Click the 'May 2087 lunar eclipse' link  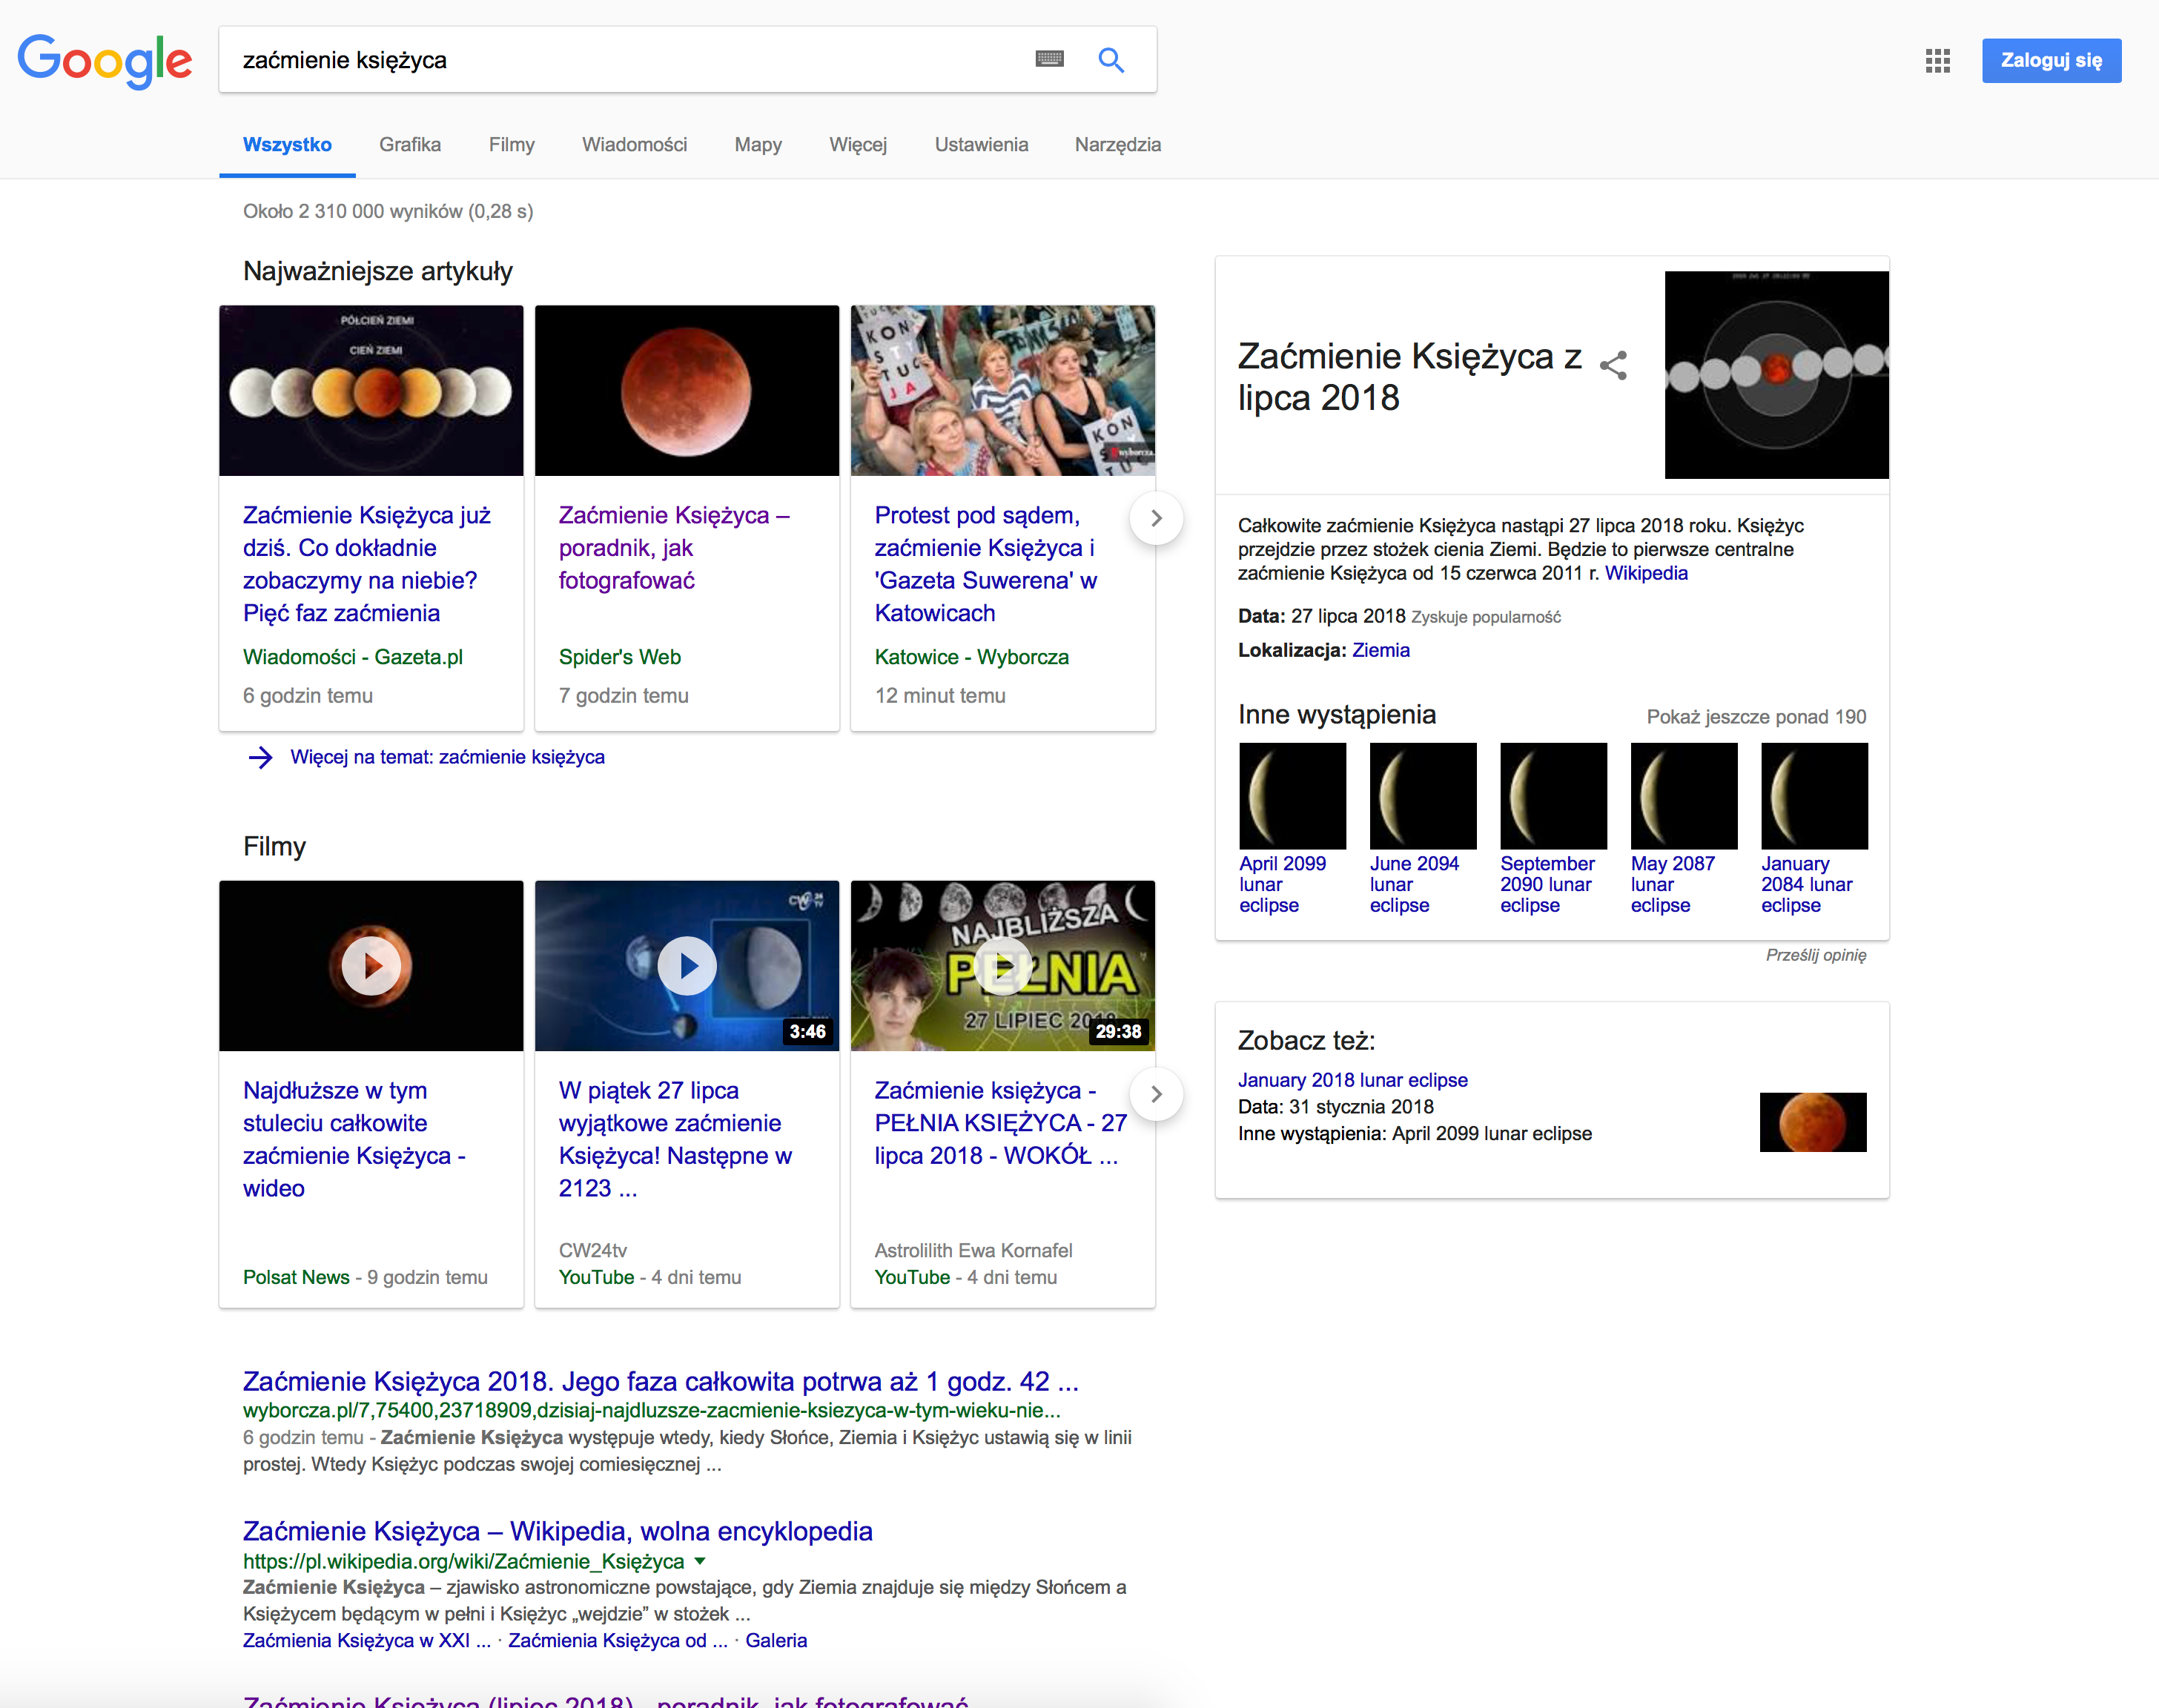pos(1672,884)
